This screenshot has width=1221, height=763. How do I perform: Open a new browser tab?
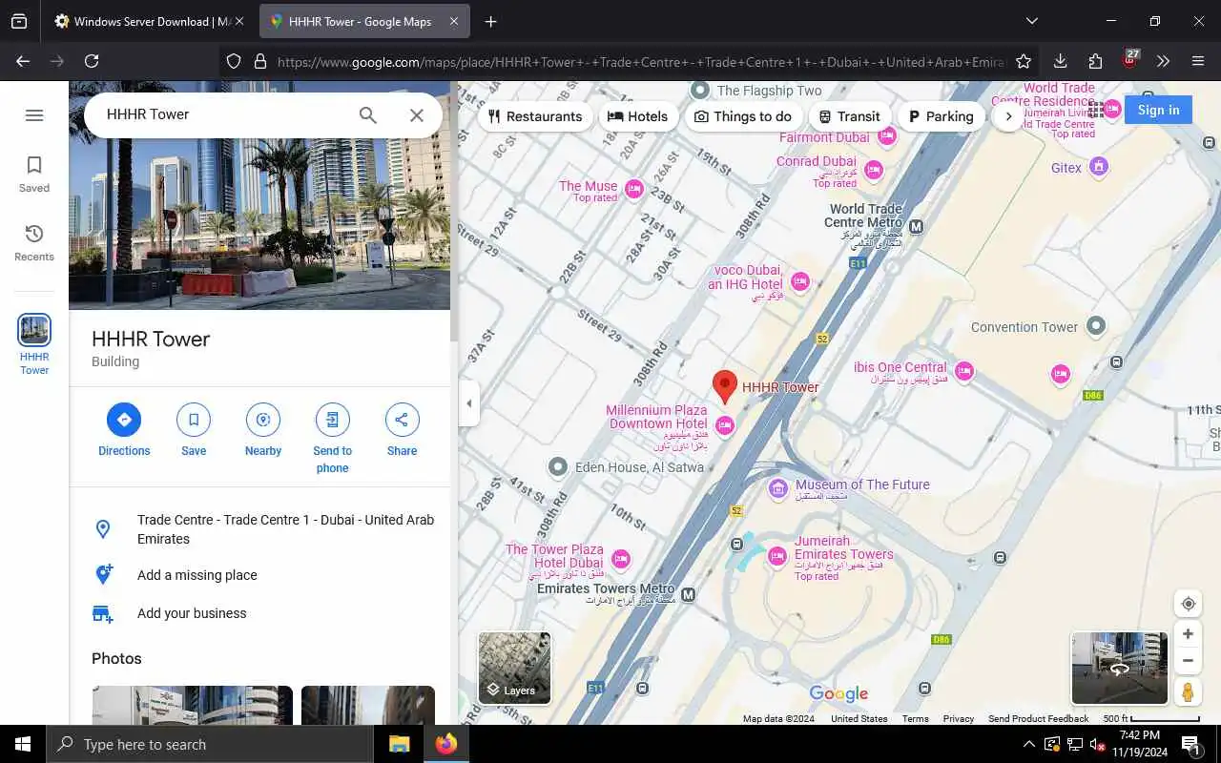(490, 21)
